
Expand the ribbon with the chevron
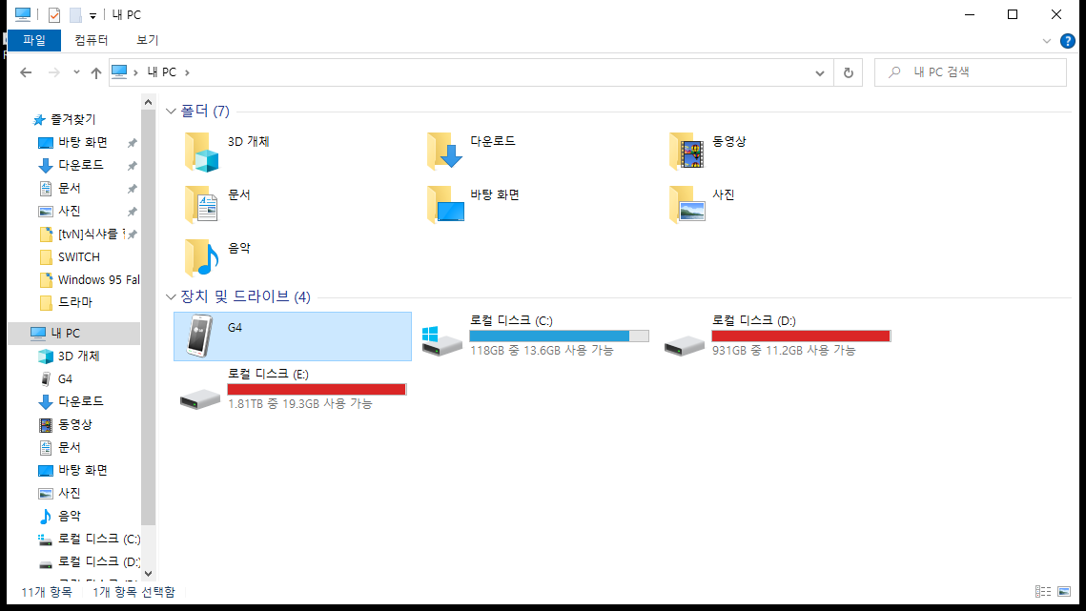(x=1047, y=41)
